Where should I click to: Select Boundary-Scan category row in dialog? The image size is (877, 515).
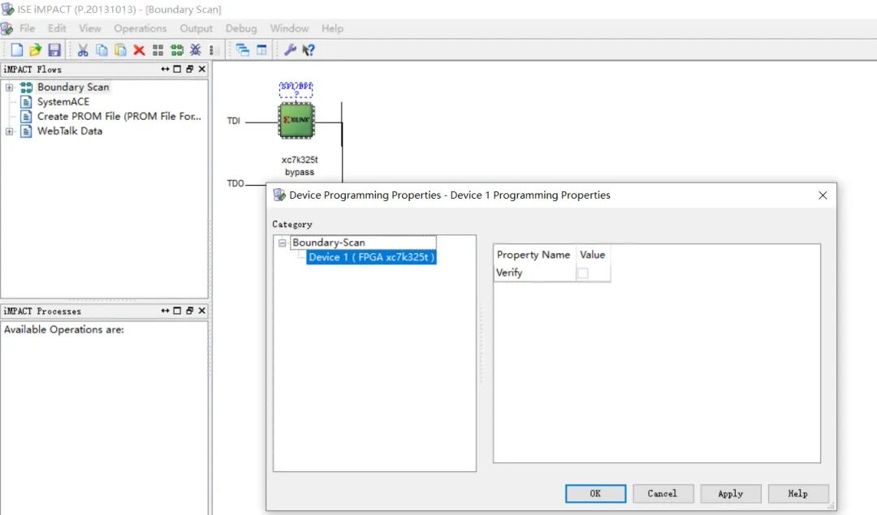click(363, 242)
